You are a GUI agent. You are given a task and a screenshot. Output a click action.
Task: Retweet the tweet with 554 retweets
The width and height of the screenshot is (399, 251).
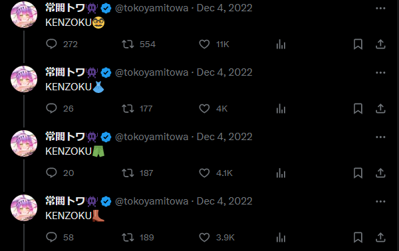click(x=128, y=44)
